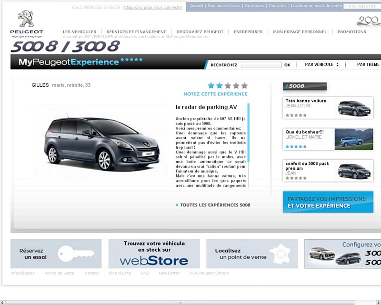Viewport: 381px width, 305px height.
Task: Open SERVICES ET FINANCEMENT menu
Action: (136, 32)
